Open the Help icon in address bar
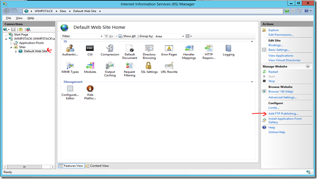This screenshot has height=179, width=317. point(307,11)
